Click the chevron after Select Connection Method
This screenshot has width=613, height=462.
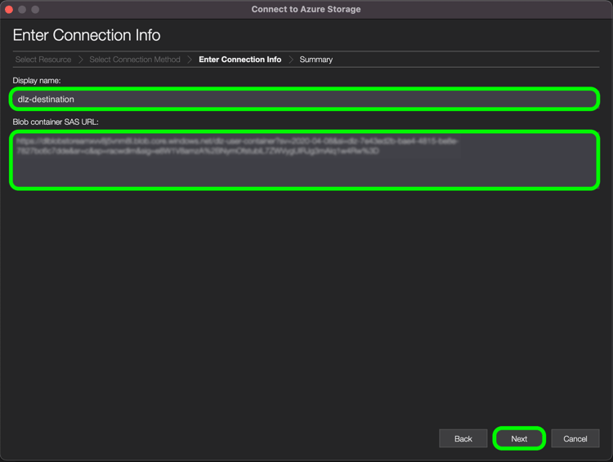[190, 60]
